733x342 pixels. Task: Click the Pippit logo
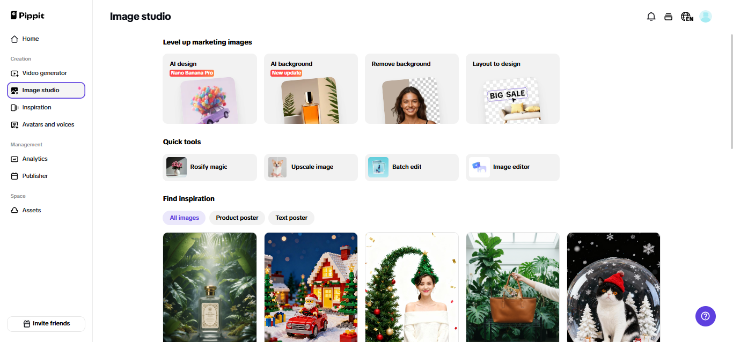coord(27,16)
